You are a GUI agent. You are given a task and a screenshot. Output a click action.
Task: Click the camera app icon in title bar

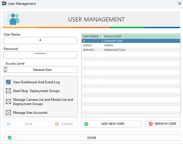click(4, 4)
